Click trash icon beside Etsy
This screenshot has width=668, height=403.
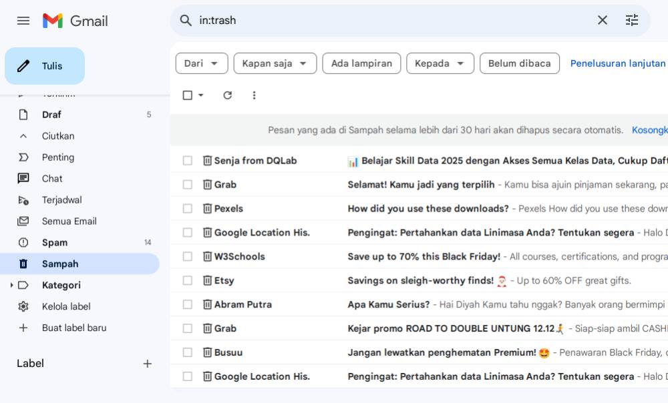point(208,280)
